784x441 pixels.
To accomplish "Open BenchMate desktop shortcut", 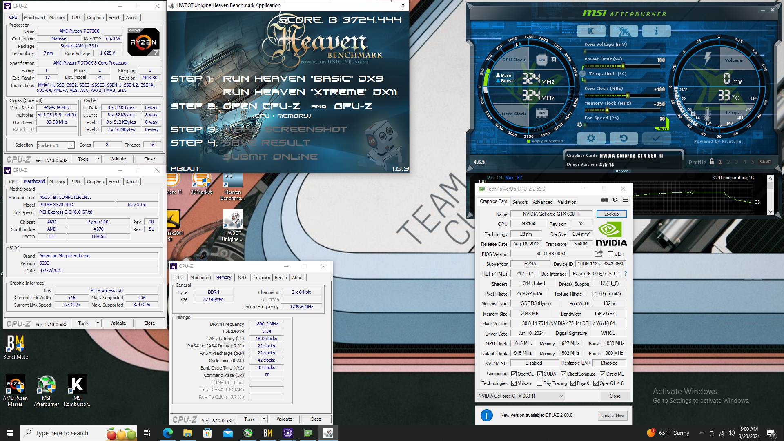I will click(16, 347).
